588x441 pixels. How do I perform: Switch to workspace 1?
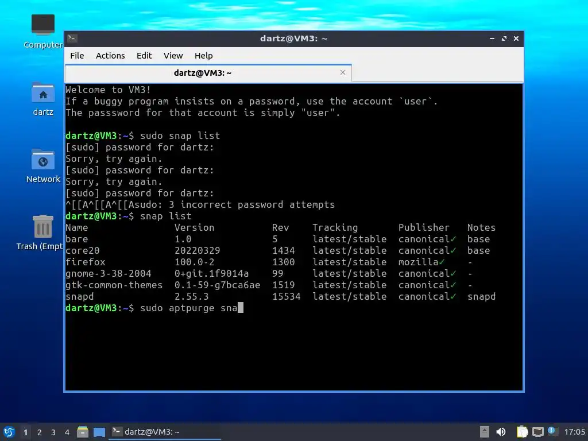click(x=25, y=432)
